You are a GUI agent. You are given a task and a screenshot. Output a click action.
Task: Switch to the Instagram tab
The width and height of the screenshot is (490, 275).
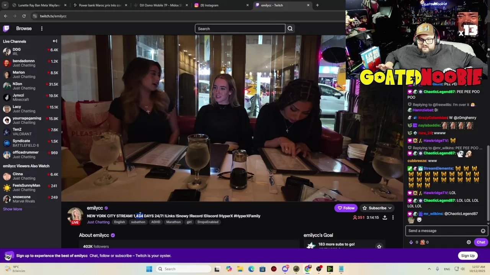coord(222,5)
